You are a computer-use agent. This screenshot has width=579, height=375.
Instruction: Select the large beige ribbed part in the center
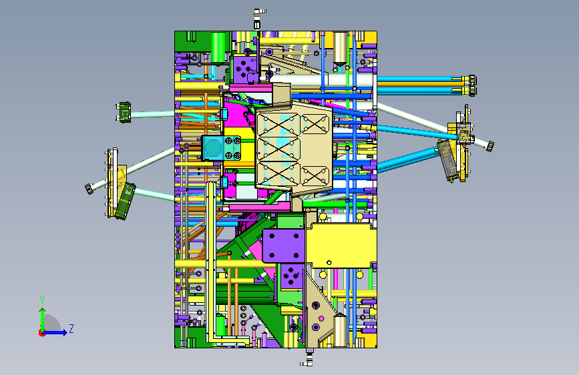click(x=294, y=148)
